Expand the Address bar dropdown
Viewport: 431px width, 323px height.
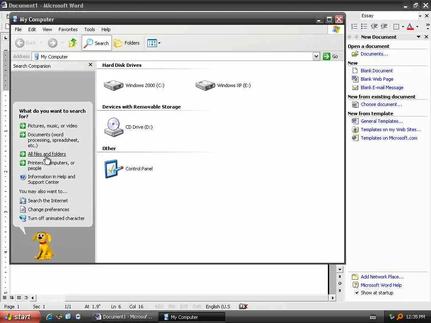click(316, 56)
